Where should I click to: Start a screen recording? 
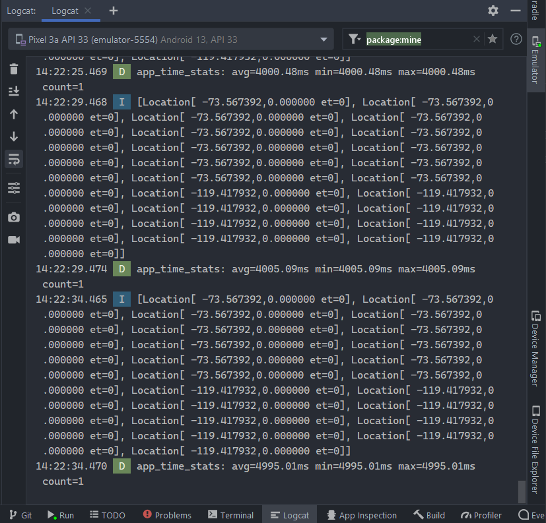point(14,240)
